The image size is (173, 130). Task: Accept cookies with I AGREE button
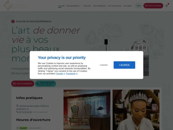124,65
